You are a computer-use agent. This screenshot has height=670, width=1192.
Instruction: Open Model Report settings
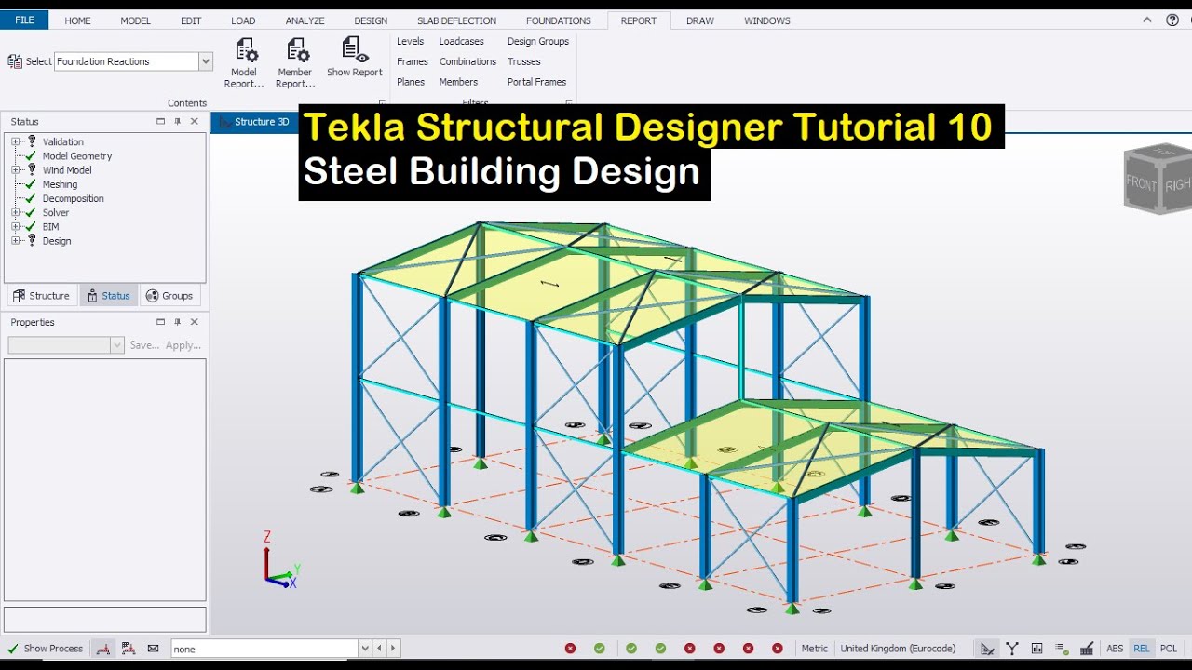[244, 62]
